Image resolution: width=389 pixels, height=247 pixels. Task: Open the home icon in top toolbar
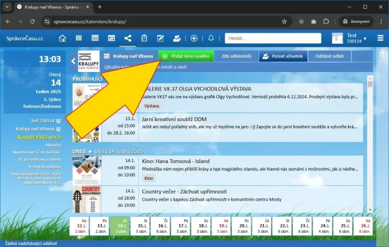tap(63, 38)
